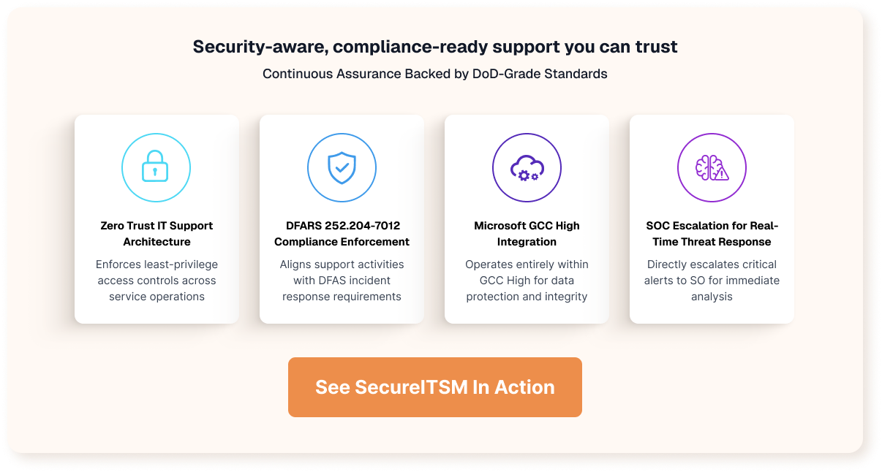Viewport: 882px width, 472px height.
Task: Click the Security-aware compliance-ready support headline
Action: pyautogui.click(x=434, y=46)
